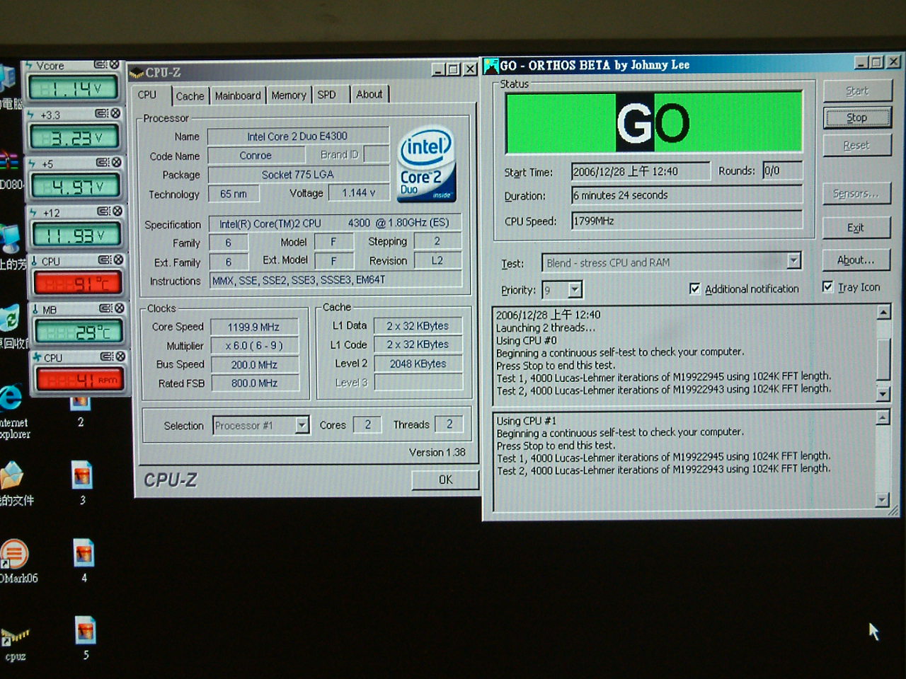Open the About... dialog in ORTHOS
This screenshot has height=679, width=906.
[x=856, y=260]
